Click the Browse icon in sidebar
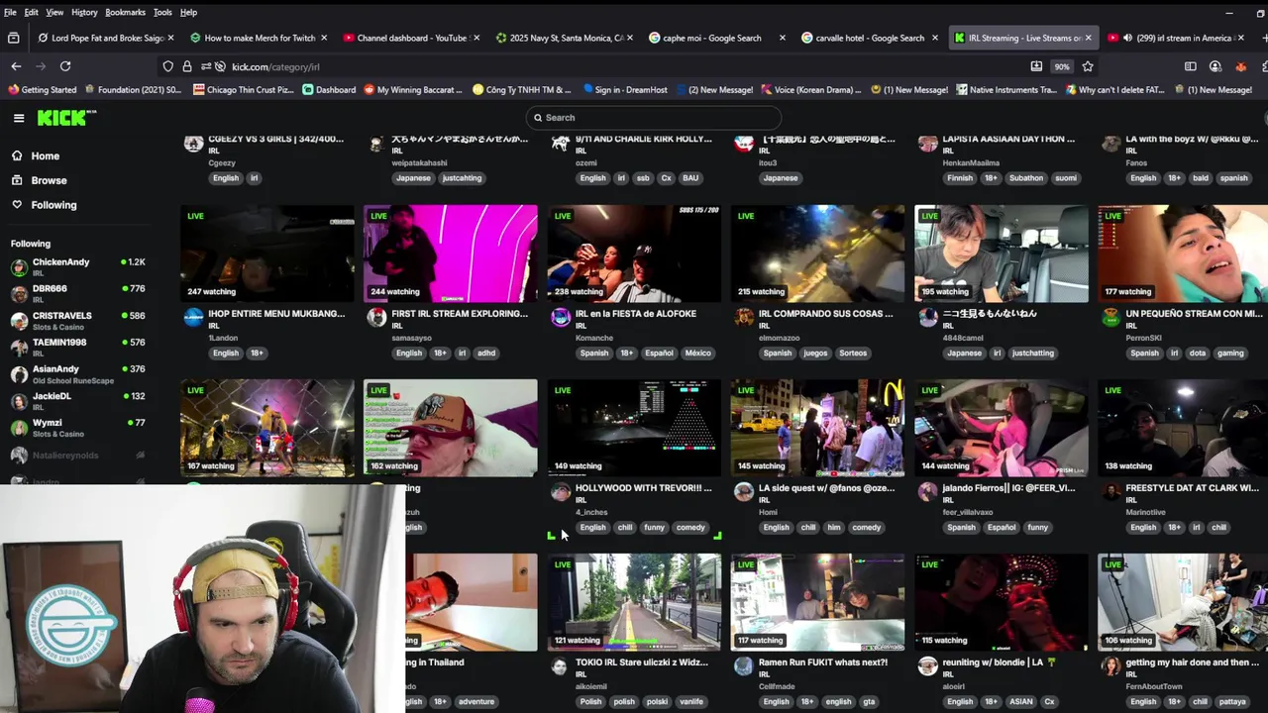The width and height of the screenshot is (1268, 713). click(17, 180)
